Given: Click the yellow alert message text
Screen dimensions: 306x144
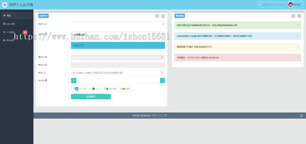Looking at the screenshot, I should tap(194, 47).
